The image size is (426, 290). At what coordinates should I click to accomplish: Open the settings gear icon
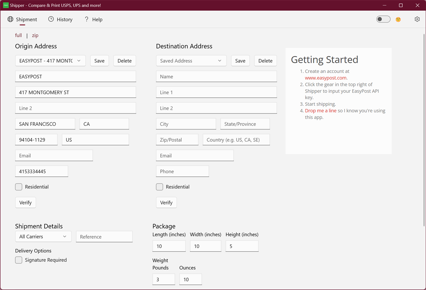click(x=417, y=19)
